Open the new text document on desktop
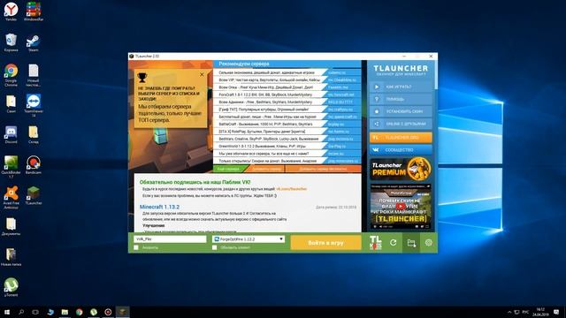Viewport: 566px width, 318px height. [34, 75]
